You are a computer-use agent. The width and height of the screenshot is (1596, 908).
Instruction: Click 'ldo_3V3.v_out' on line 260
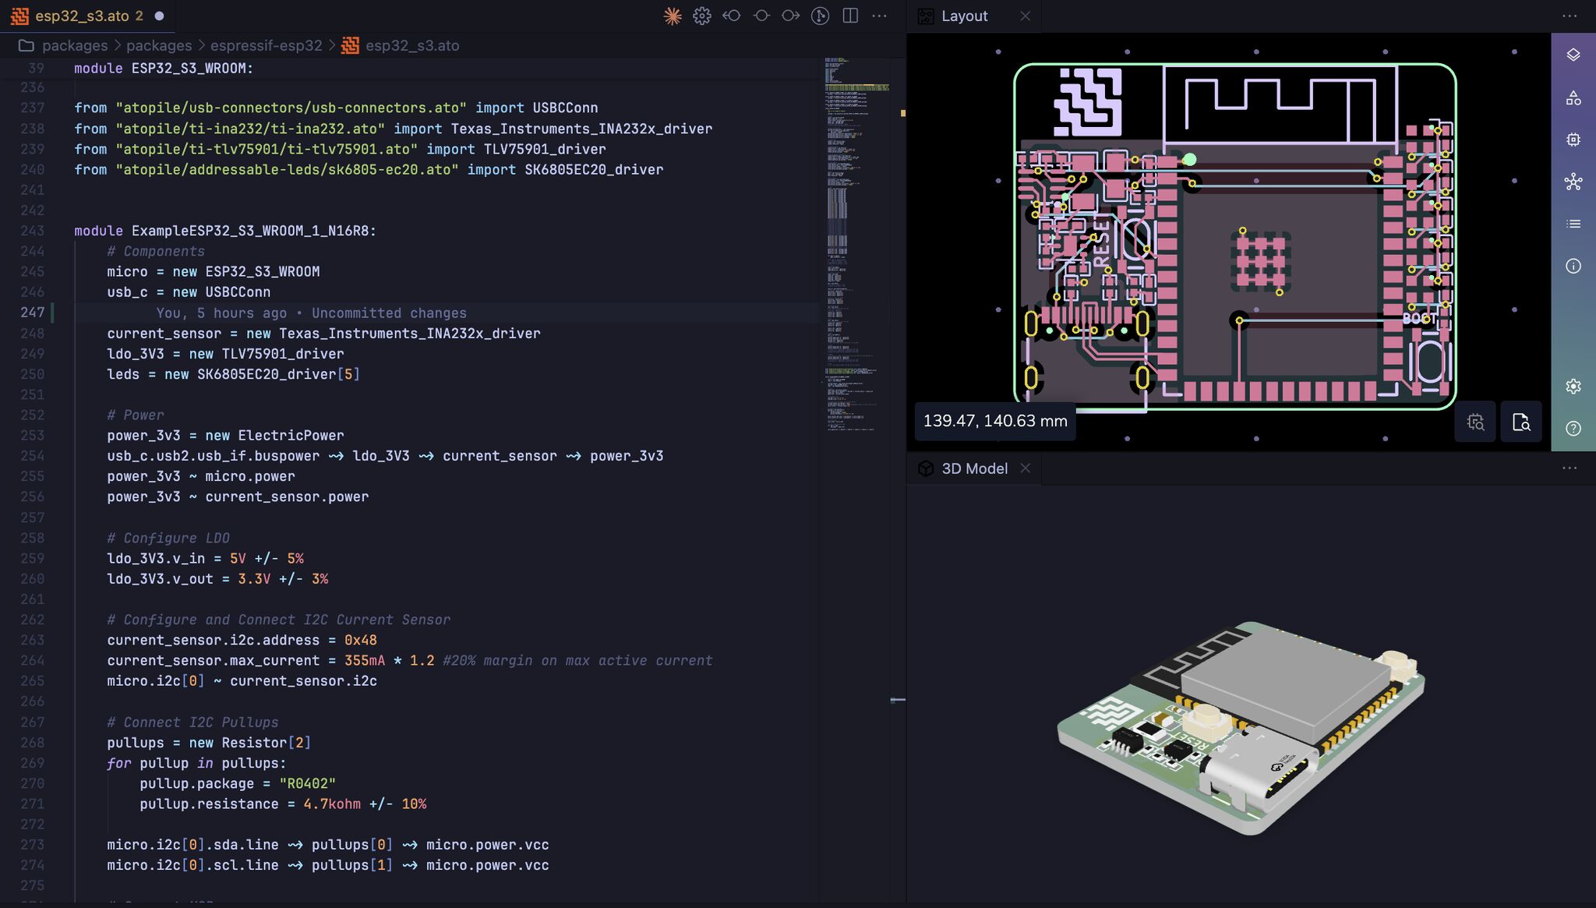pyautogui.click(x=160, y=579)
